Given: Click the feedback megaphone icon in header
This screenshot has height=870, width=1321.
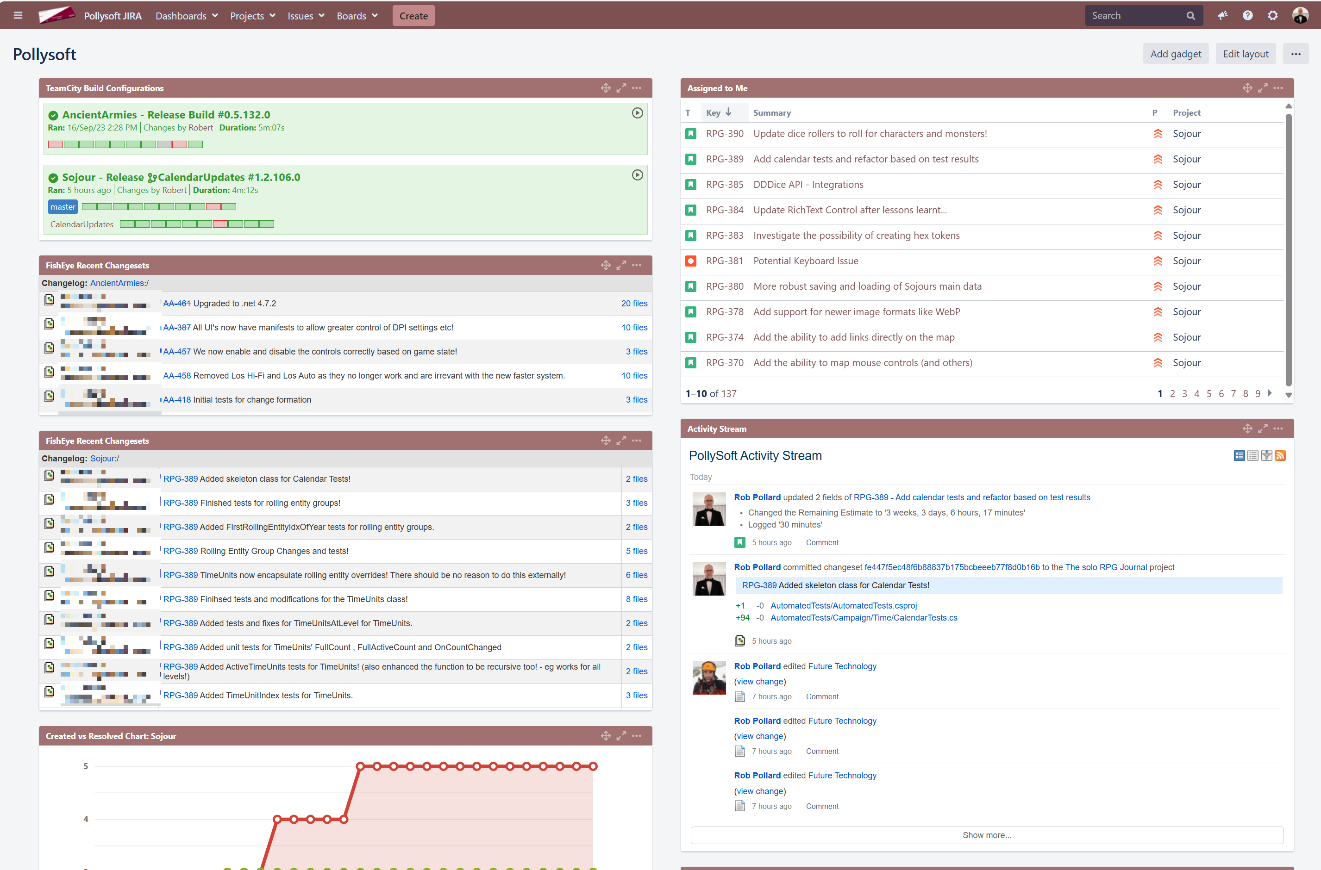Looking at the screenshot, I should [1222, 16].
